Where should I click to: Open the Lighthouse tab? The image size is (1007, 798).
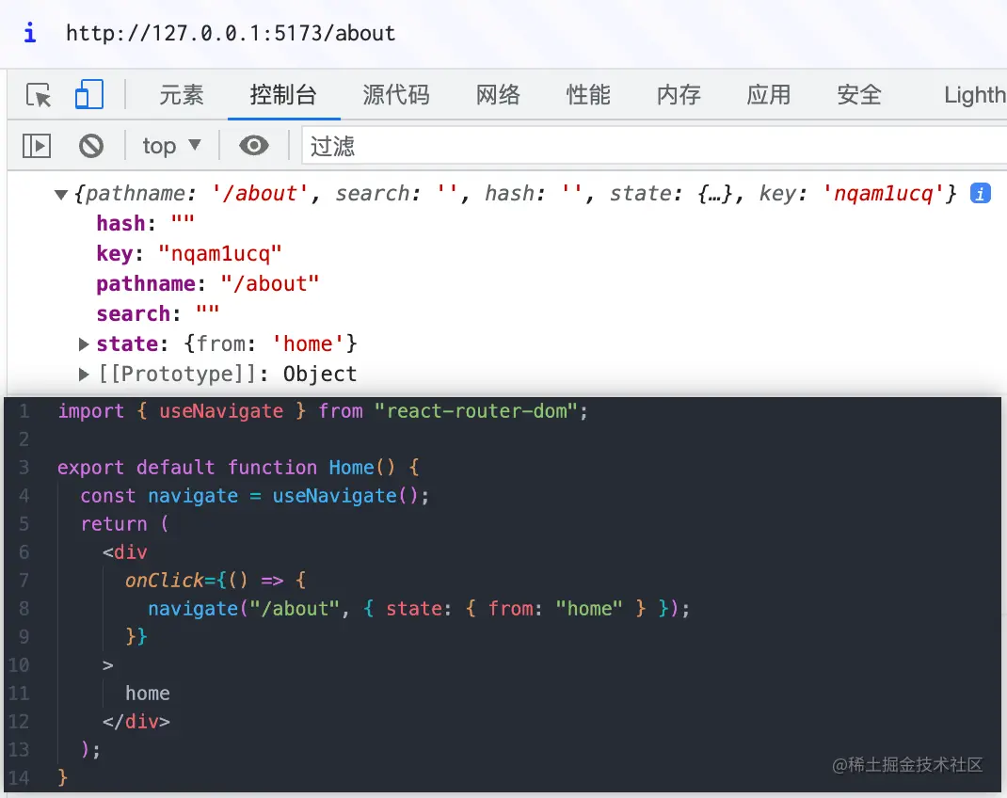tap(974, 95)
